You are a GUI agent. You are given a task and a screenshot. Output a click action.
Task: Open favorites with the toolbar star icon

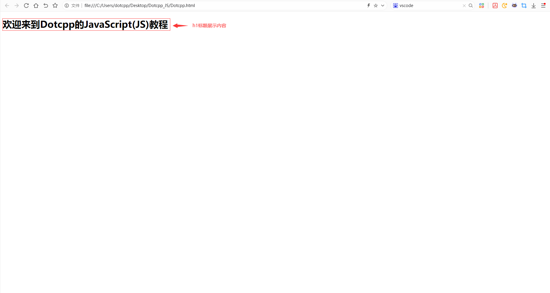pyautogui.click(x=55, y=6)
